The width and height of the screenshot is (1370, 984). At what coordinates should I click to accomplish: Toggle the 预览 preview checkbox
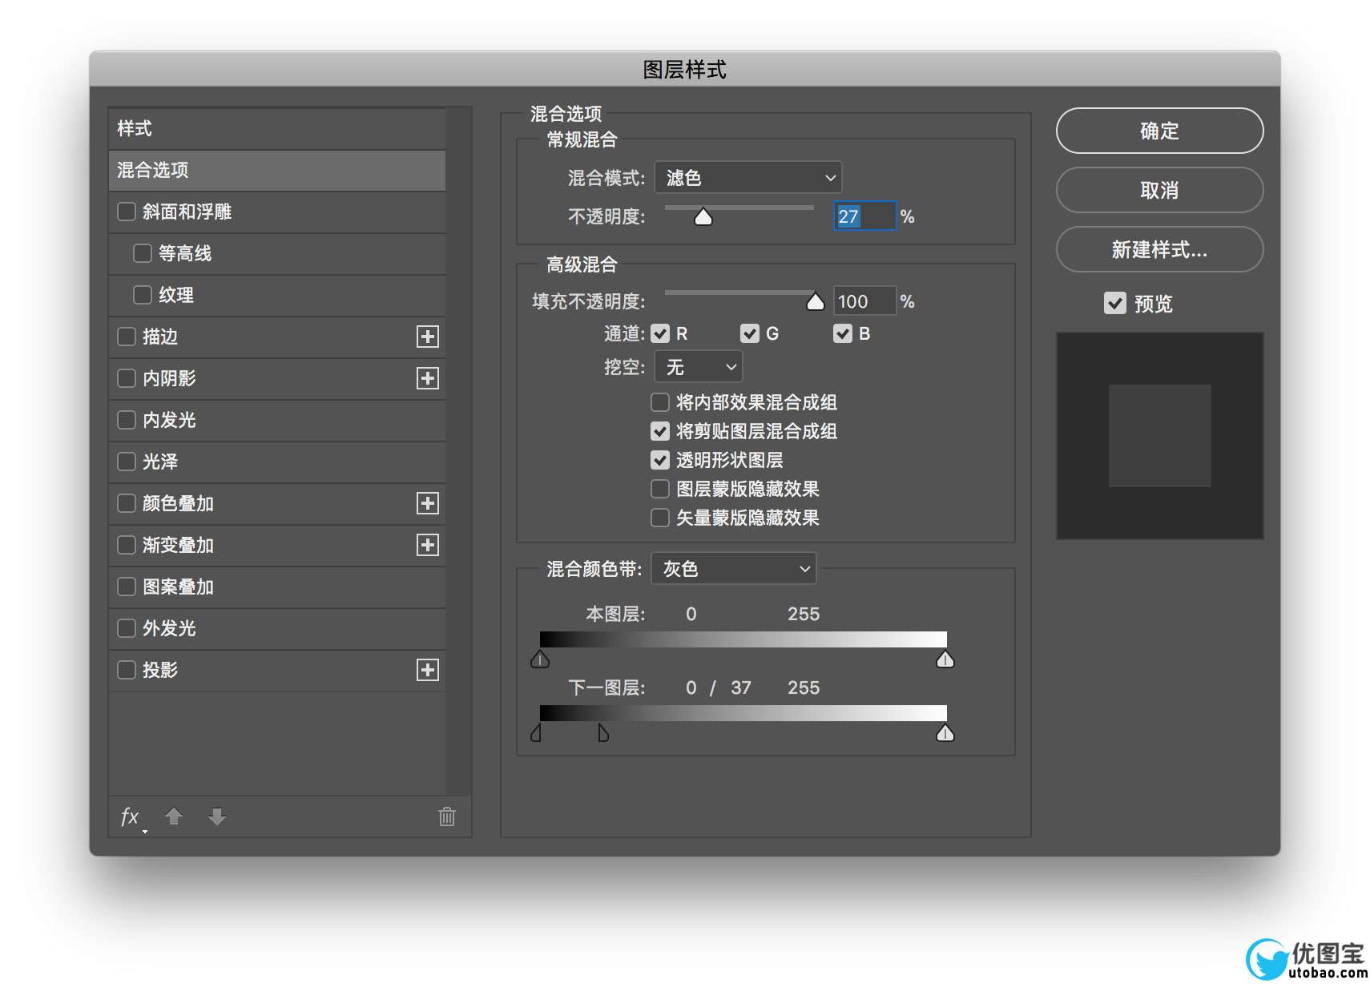click(1115, 303)
